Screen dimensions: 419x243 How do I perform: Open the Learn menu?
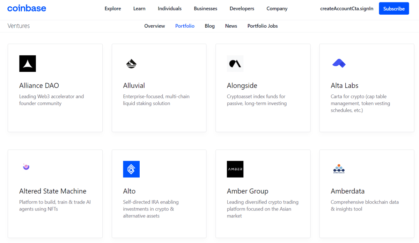point(139,8)
